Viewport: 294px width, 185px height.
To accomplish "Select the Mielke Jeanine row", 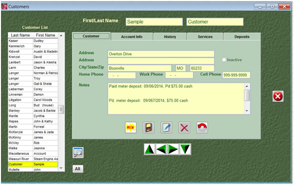I will [x=33, y=148].
